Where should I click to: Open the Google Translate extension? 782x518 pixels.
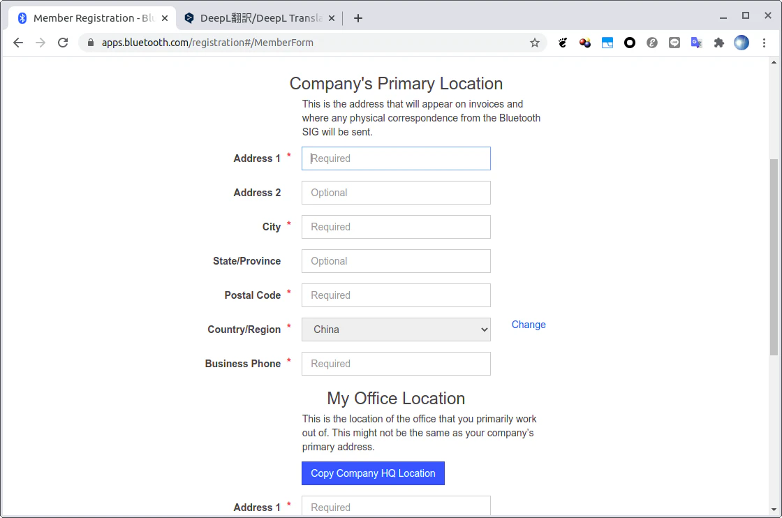697,43
